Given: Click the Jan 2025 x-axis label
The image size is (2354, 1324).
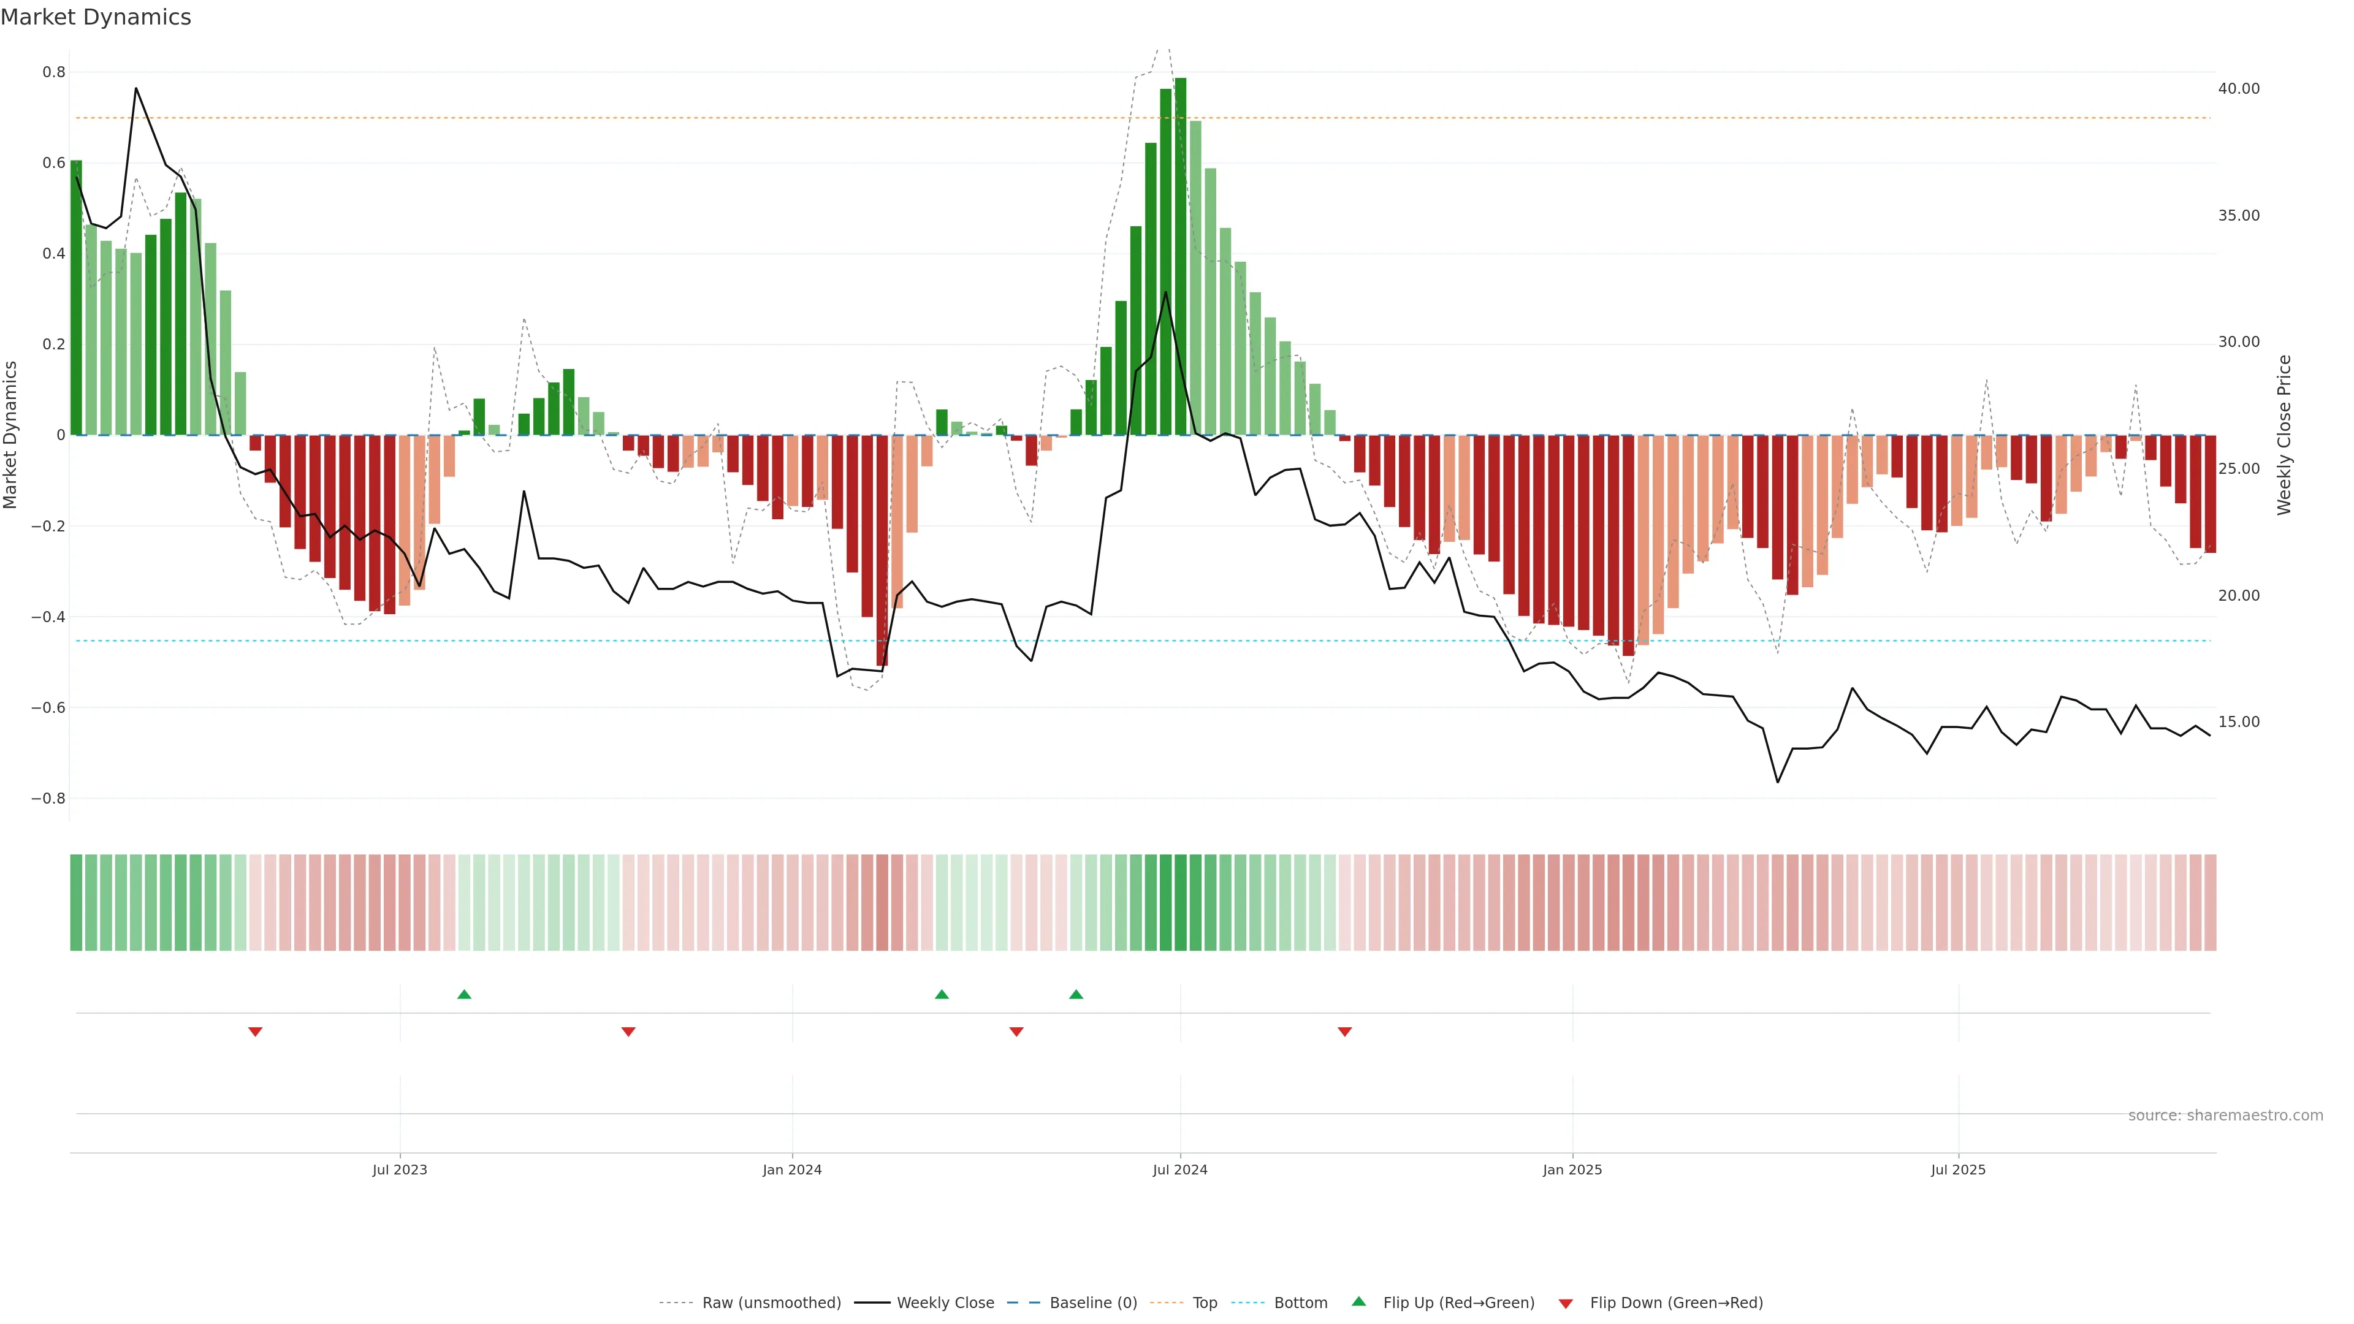Looking at the screenshot, I should (1572, 1170).
